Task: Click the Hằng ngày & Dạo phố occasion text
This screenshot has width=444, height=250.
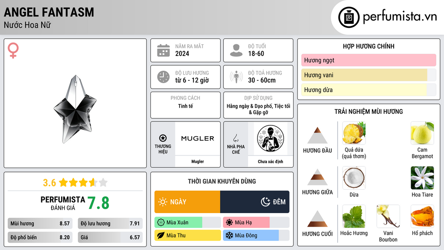Action: pos(258,109)
